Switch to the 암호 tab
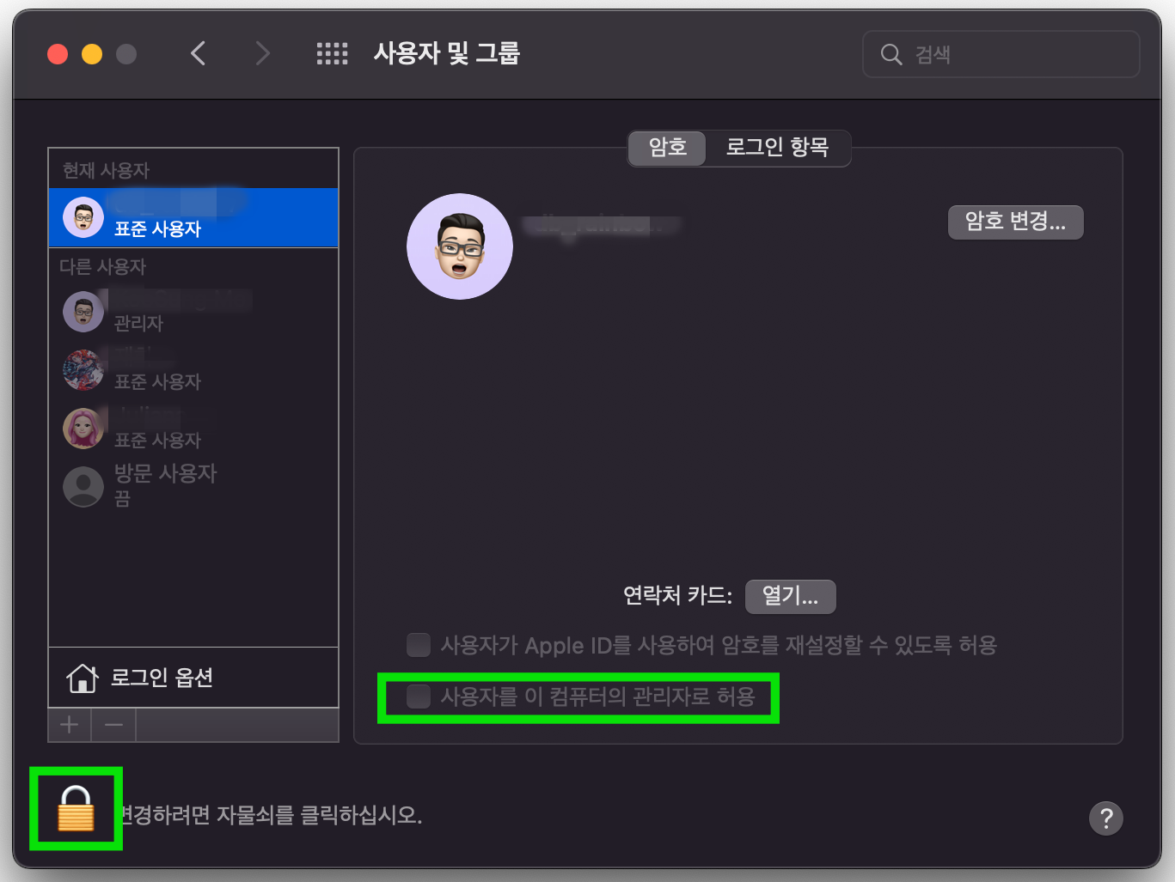 point(667,148)
